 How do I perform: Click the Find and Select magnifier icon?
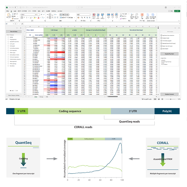pos(137,15)
